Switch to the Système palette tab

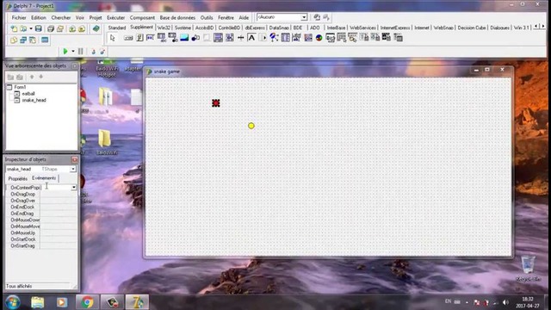click(x=183, y=28)
